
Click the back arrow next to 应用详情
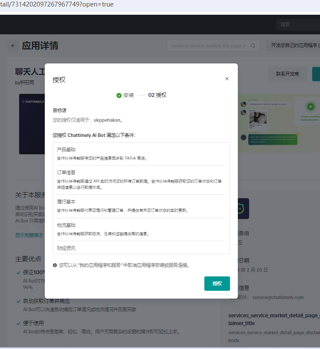pyautogui.click(x=13, y=46)
